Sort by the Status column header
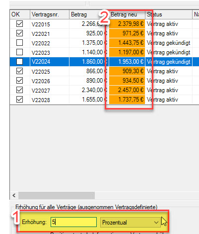 (x=169, y=14)
